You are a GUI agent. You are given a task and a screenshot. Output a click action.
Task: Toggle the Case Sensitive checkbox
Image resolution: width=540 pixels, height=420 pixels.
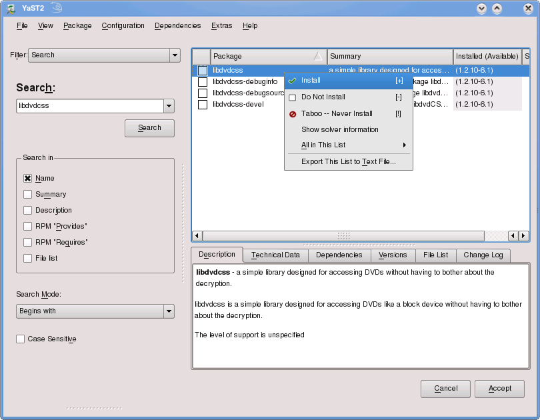coord(20,339)
